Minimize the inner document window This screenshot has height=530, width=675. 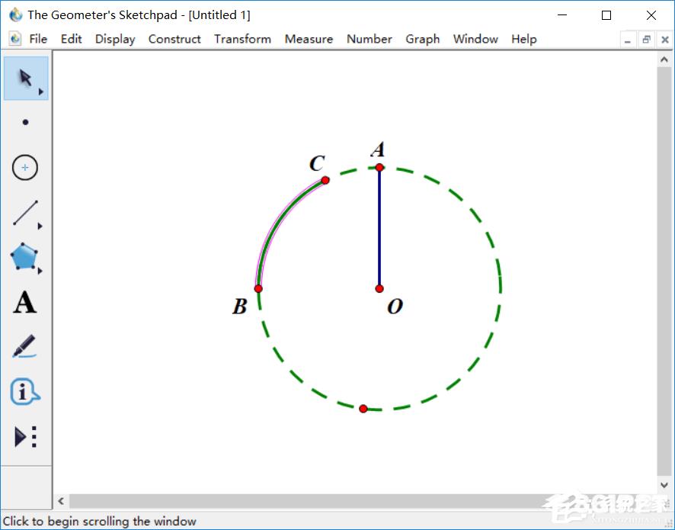(x=628, y=40)
